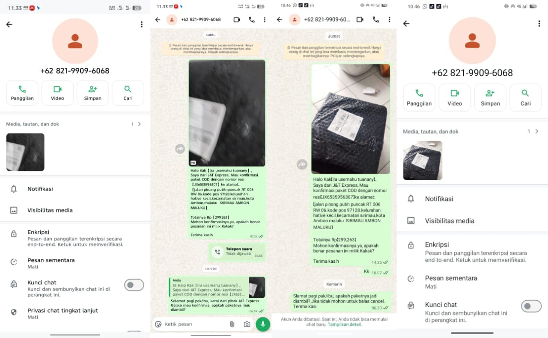
Task: Tap the phone number title in the 11.33 chat header
Action: (x=201, y=20)
